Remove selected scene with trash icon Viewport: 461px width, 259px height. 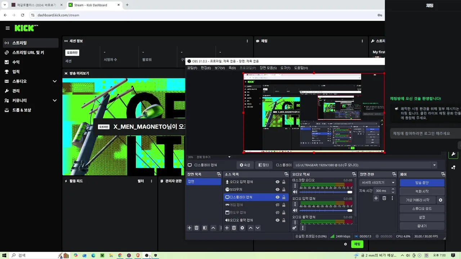coord(196,228)
